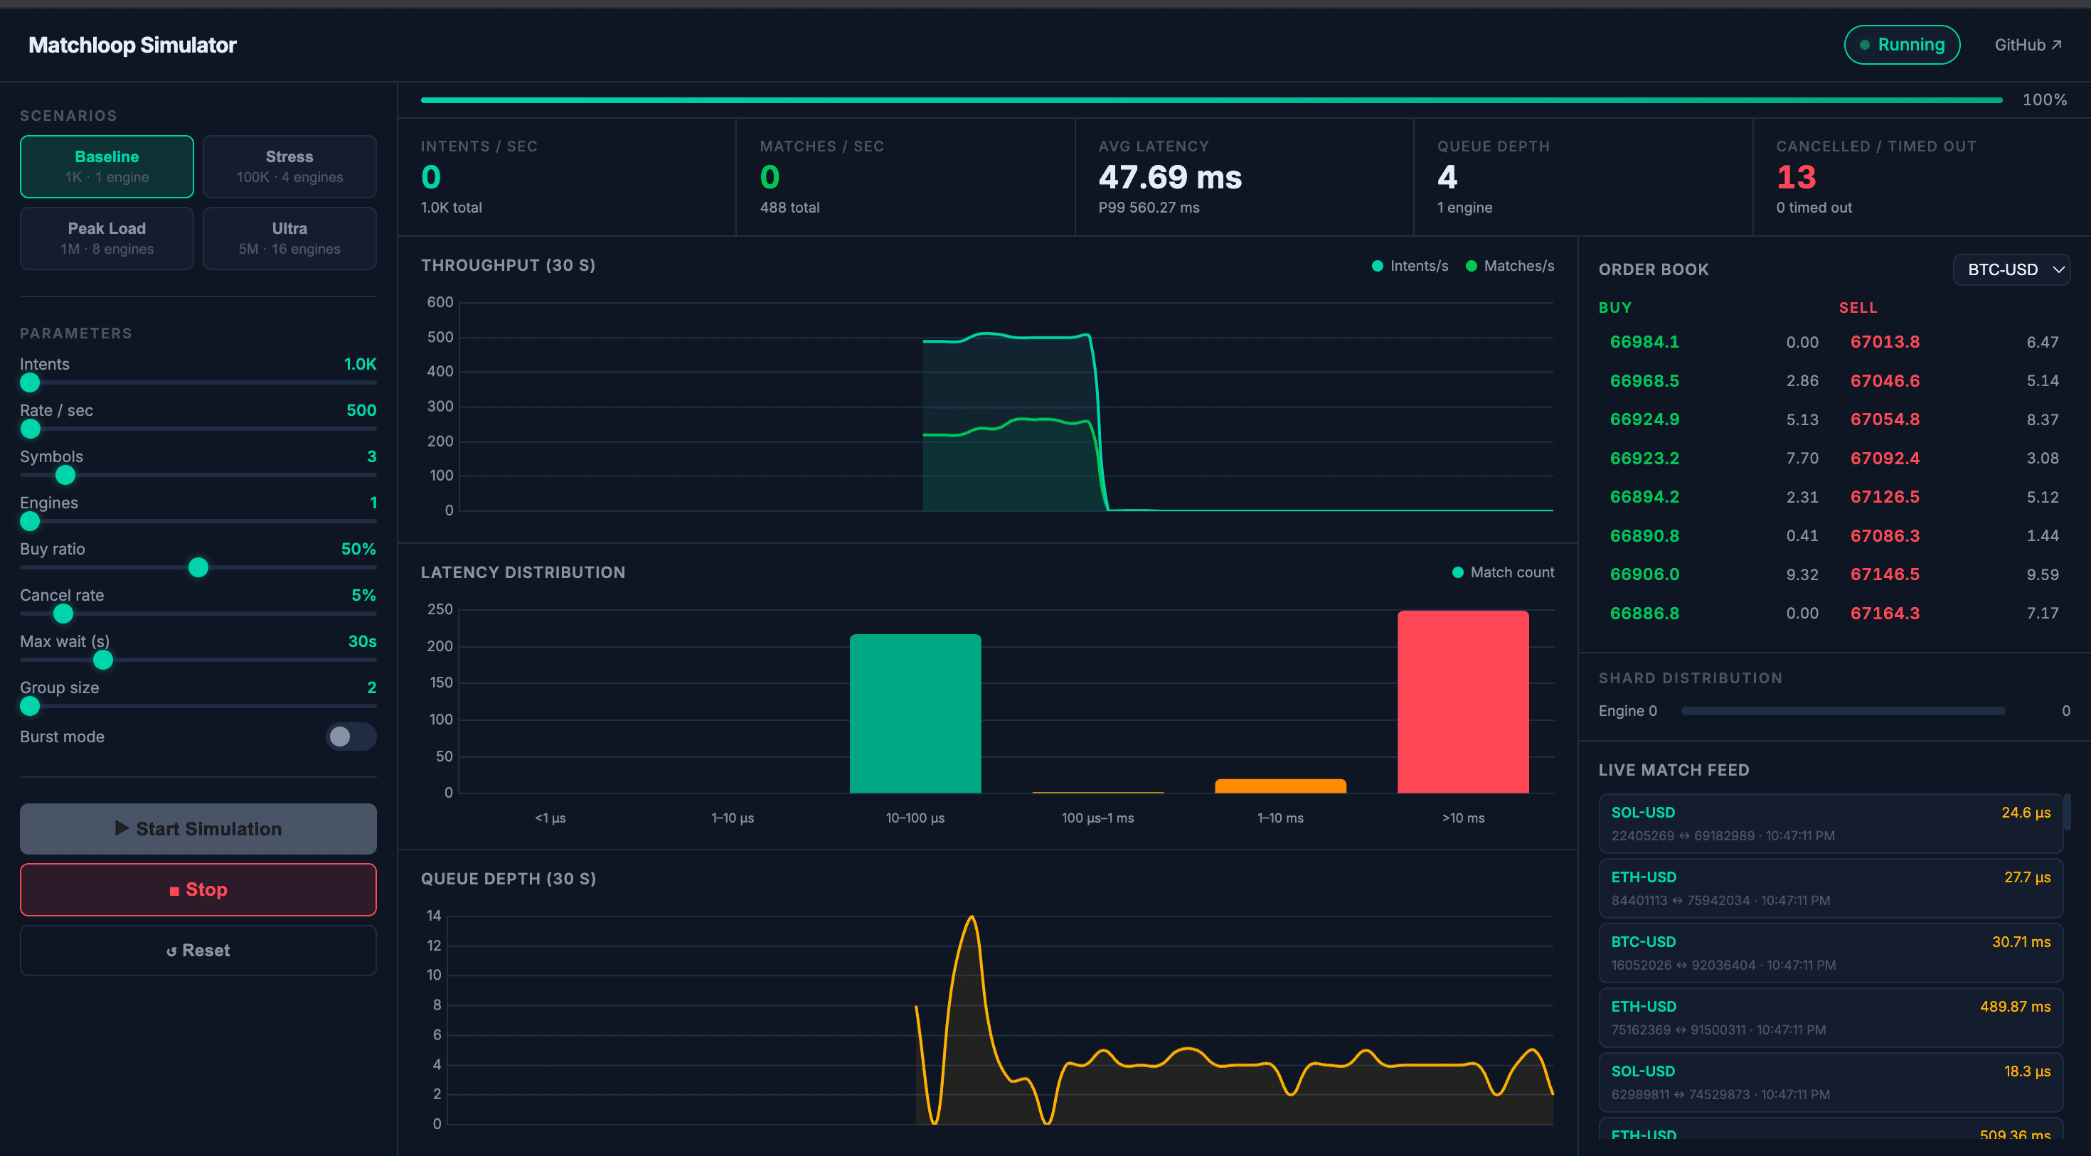Viewport: 2091px width, 1156px height.
Task: Click buy price 66906.0
Action: (x=1644, y=574)
